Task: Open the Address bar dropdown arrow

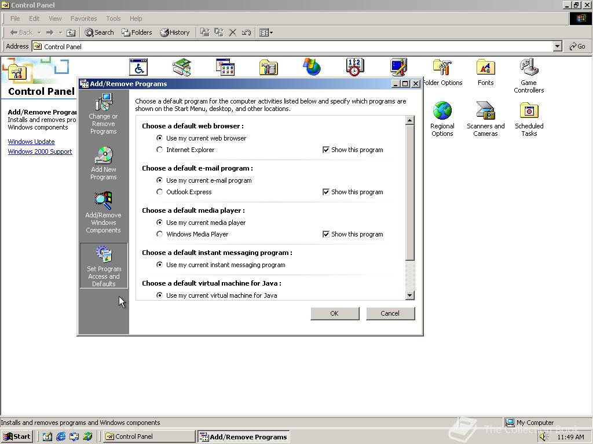Action: pos(558,46)
